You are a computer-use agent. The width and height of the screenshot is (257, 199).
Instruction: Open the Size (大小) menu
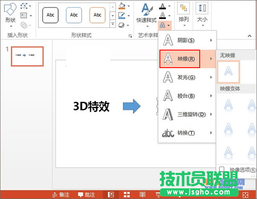coord(202,15)
